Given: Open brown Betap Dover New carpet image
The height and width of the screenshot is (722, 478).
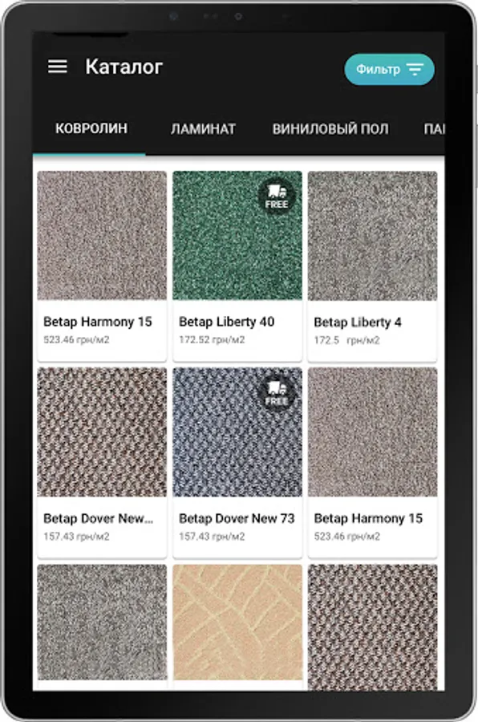Looking at the screenshot, I should pos(102,432).
